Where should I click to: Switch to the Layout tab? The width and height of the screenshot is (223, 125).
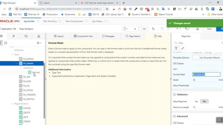[x=59, y=36]
